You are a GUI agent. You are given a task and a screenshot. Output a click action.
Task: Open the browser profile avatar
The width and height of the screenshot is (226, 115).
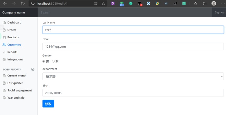coord(214,3)
